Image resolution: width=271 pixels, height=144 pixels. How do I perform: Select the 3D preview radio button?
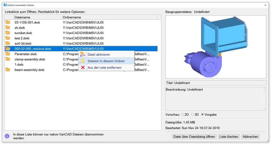193,114
